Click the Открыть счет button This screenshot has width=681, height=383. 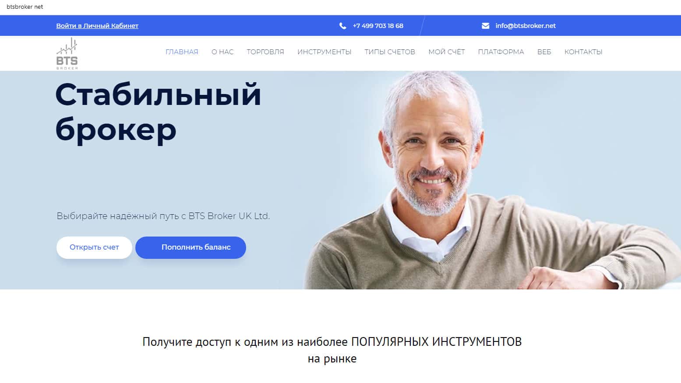pyautogui.click(x=94, y=247)
